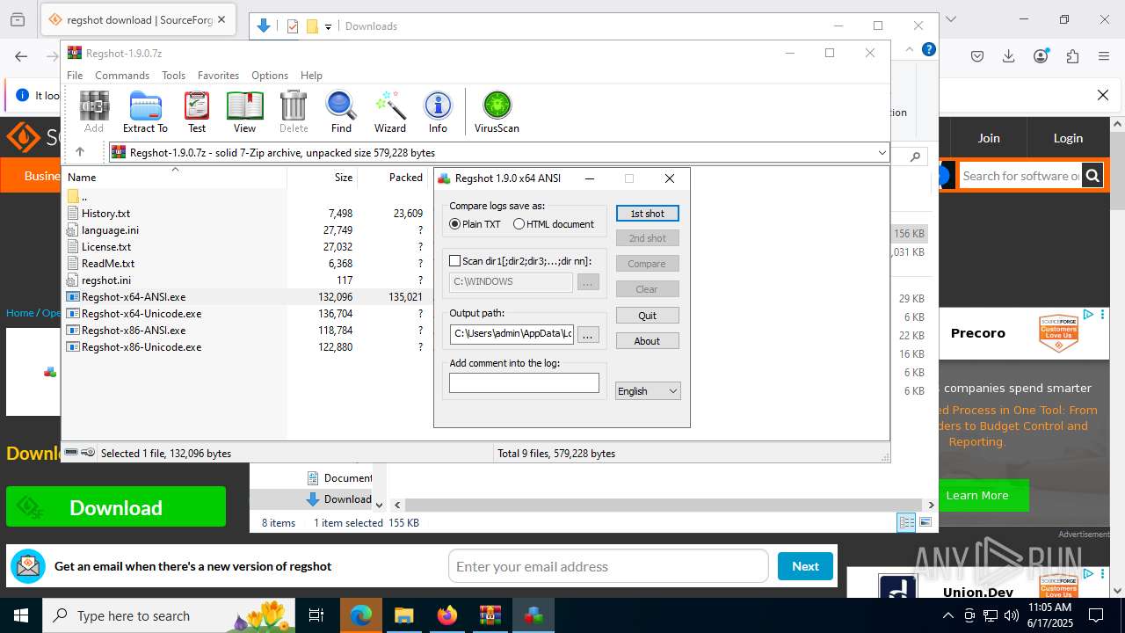This screenshot has height=633, width=1125.
Task: Click the log comment input field
Action: [524, 382]
